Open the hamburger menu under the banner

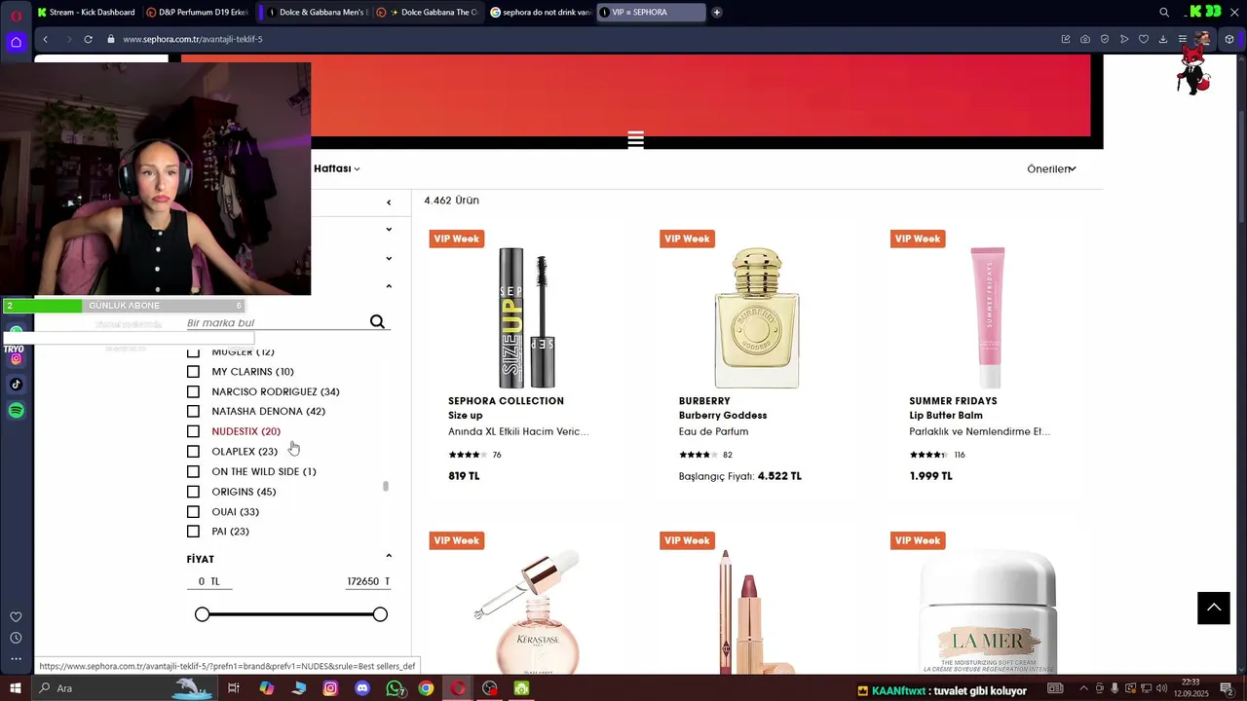[636, 139]
